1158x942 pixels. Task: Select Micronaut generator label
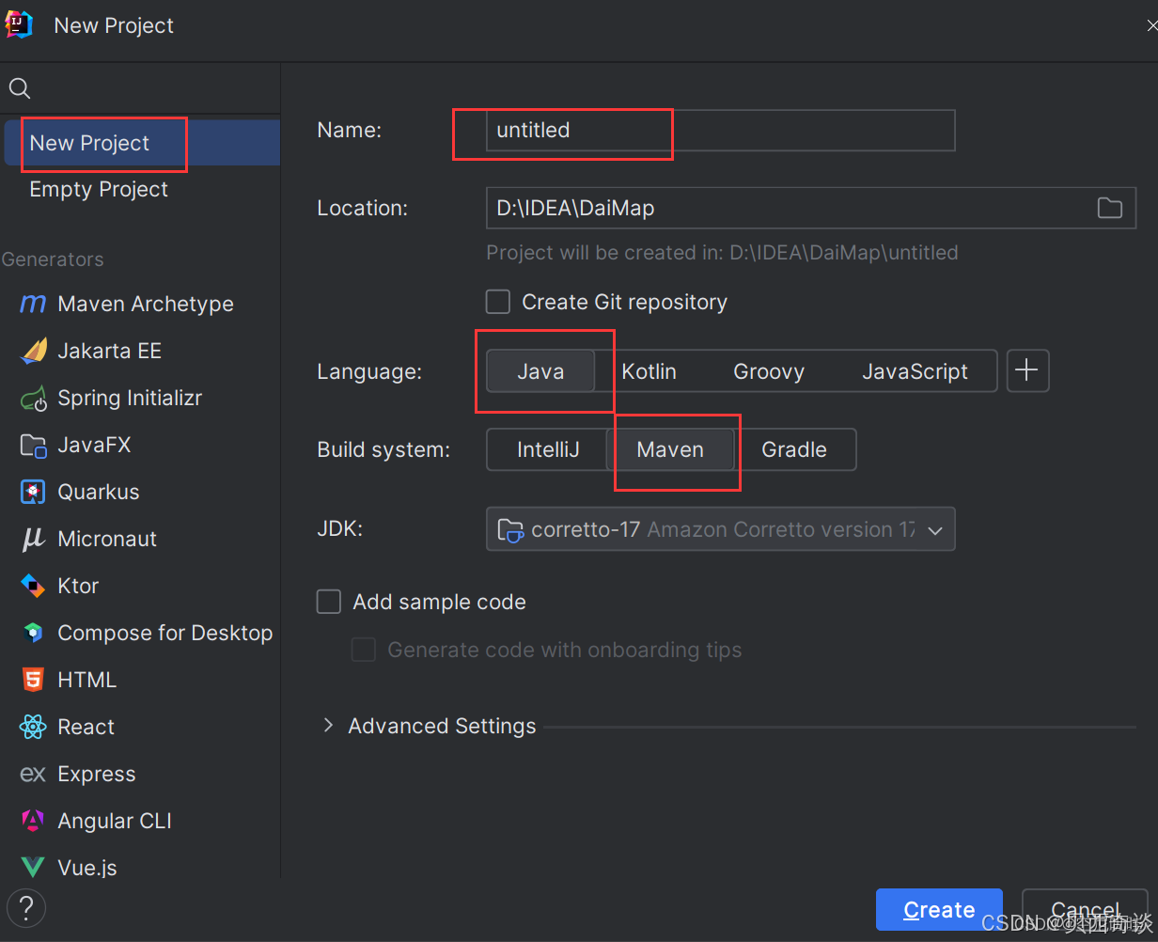107,539
